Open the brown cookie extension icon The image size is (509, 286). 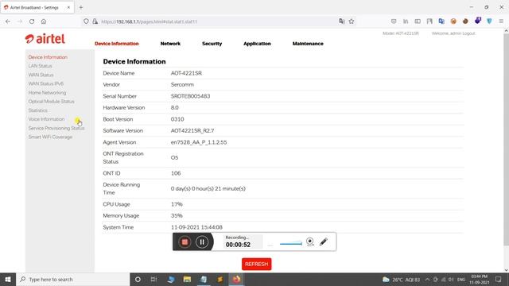tap(465, 21)
